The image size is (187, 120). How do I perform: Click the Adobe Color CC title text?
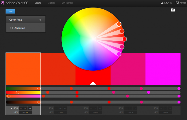tap(17, 3)
